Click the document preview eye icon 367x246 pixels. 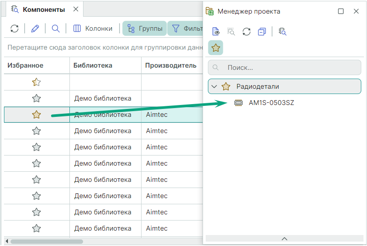point(216,31)
